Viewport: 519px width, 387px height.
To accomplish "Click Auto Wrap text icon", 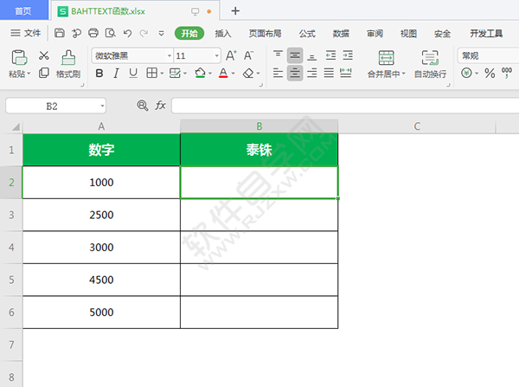I will point(430,58).
